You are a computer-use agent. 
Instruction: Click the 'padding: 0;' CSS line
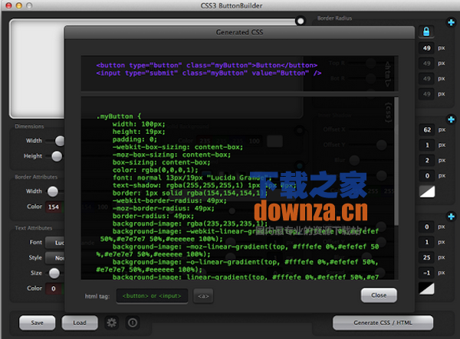(x=135, y=139)
